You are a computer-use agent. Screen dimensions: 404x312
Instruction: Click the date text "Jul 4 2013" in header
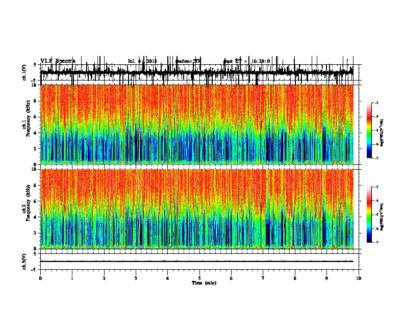(x=142, y=61)
